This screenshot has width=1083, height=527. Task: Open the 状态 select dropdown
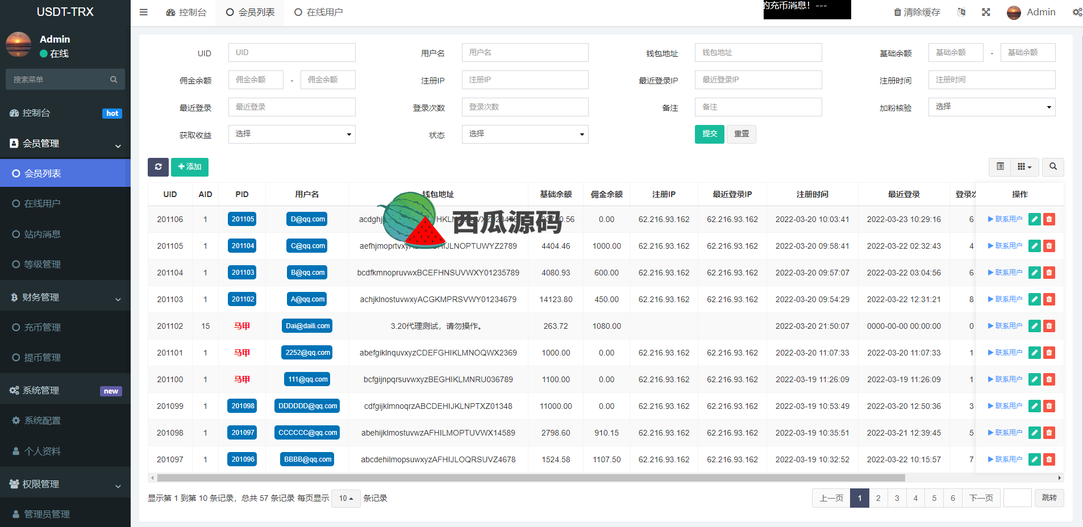click(524, 134)
